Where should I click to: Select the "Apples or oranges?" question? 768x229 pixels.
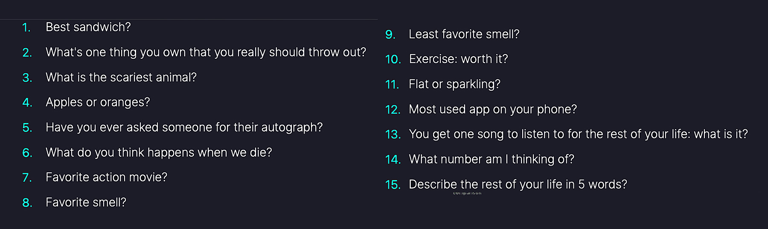(x=98, y=103)
